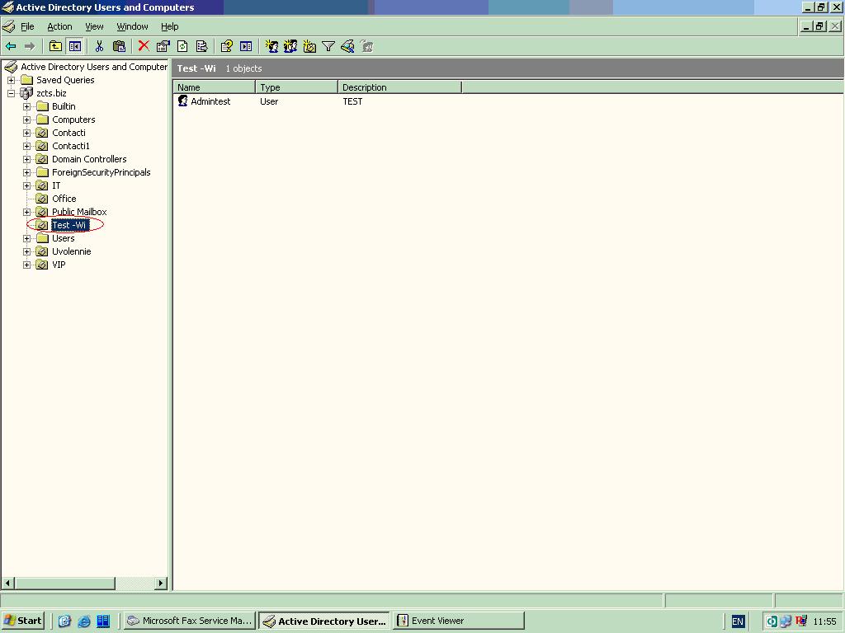Expand the Contacti organizational unit
The height and width of the screenshot is (633, 845).
pos(26,133)
